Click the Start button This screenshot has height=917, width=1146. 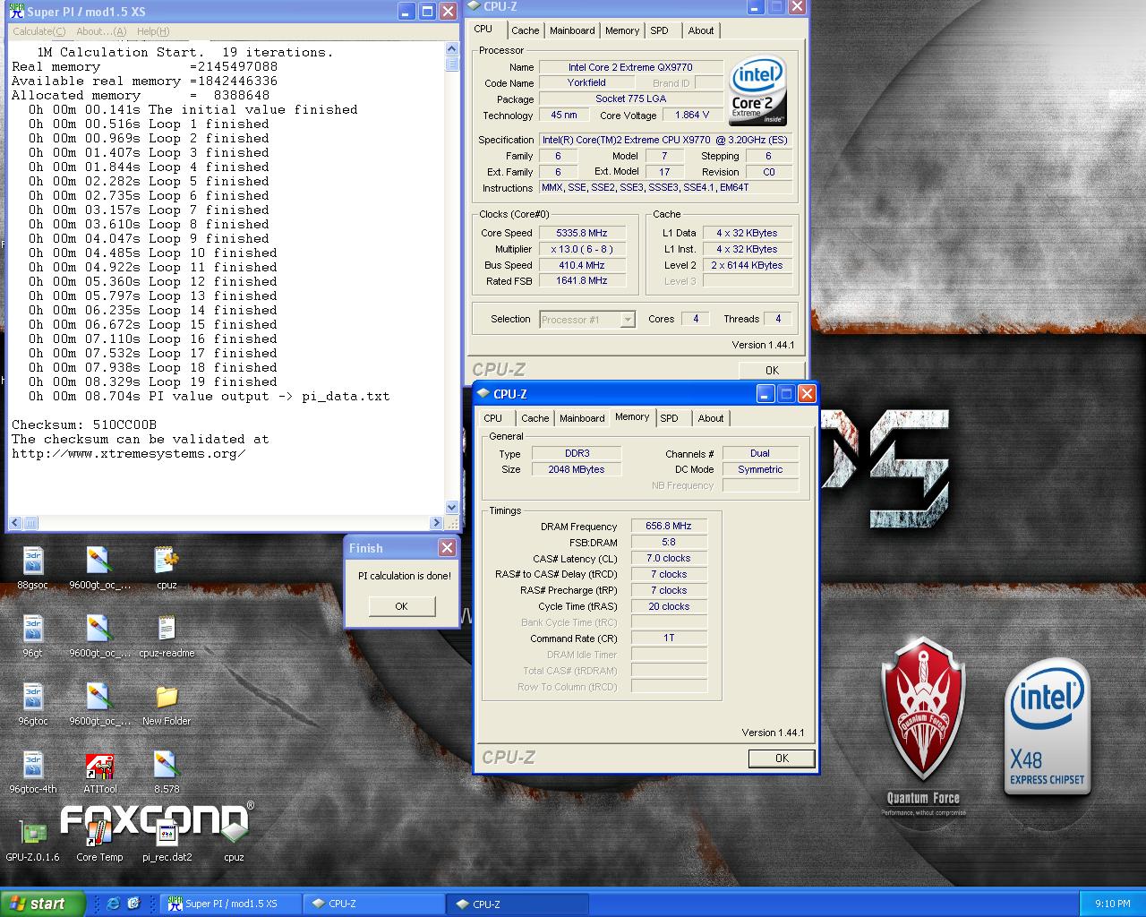(42, 904)
